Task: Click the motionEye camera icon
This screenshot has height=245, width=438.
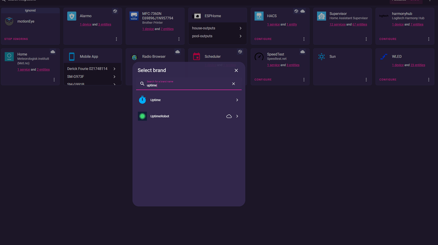Action: pyautogui.click(x=9, y=20)
